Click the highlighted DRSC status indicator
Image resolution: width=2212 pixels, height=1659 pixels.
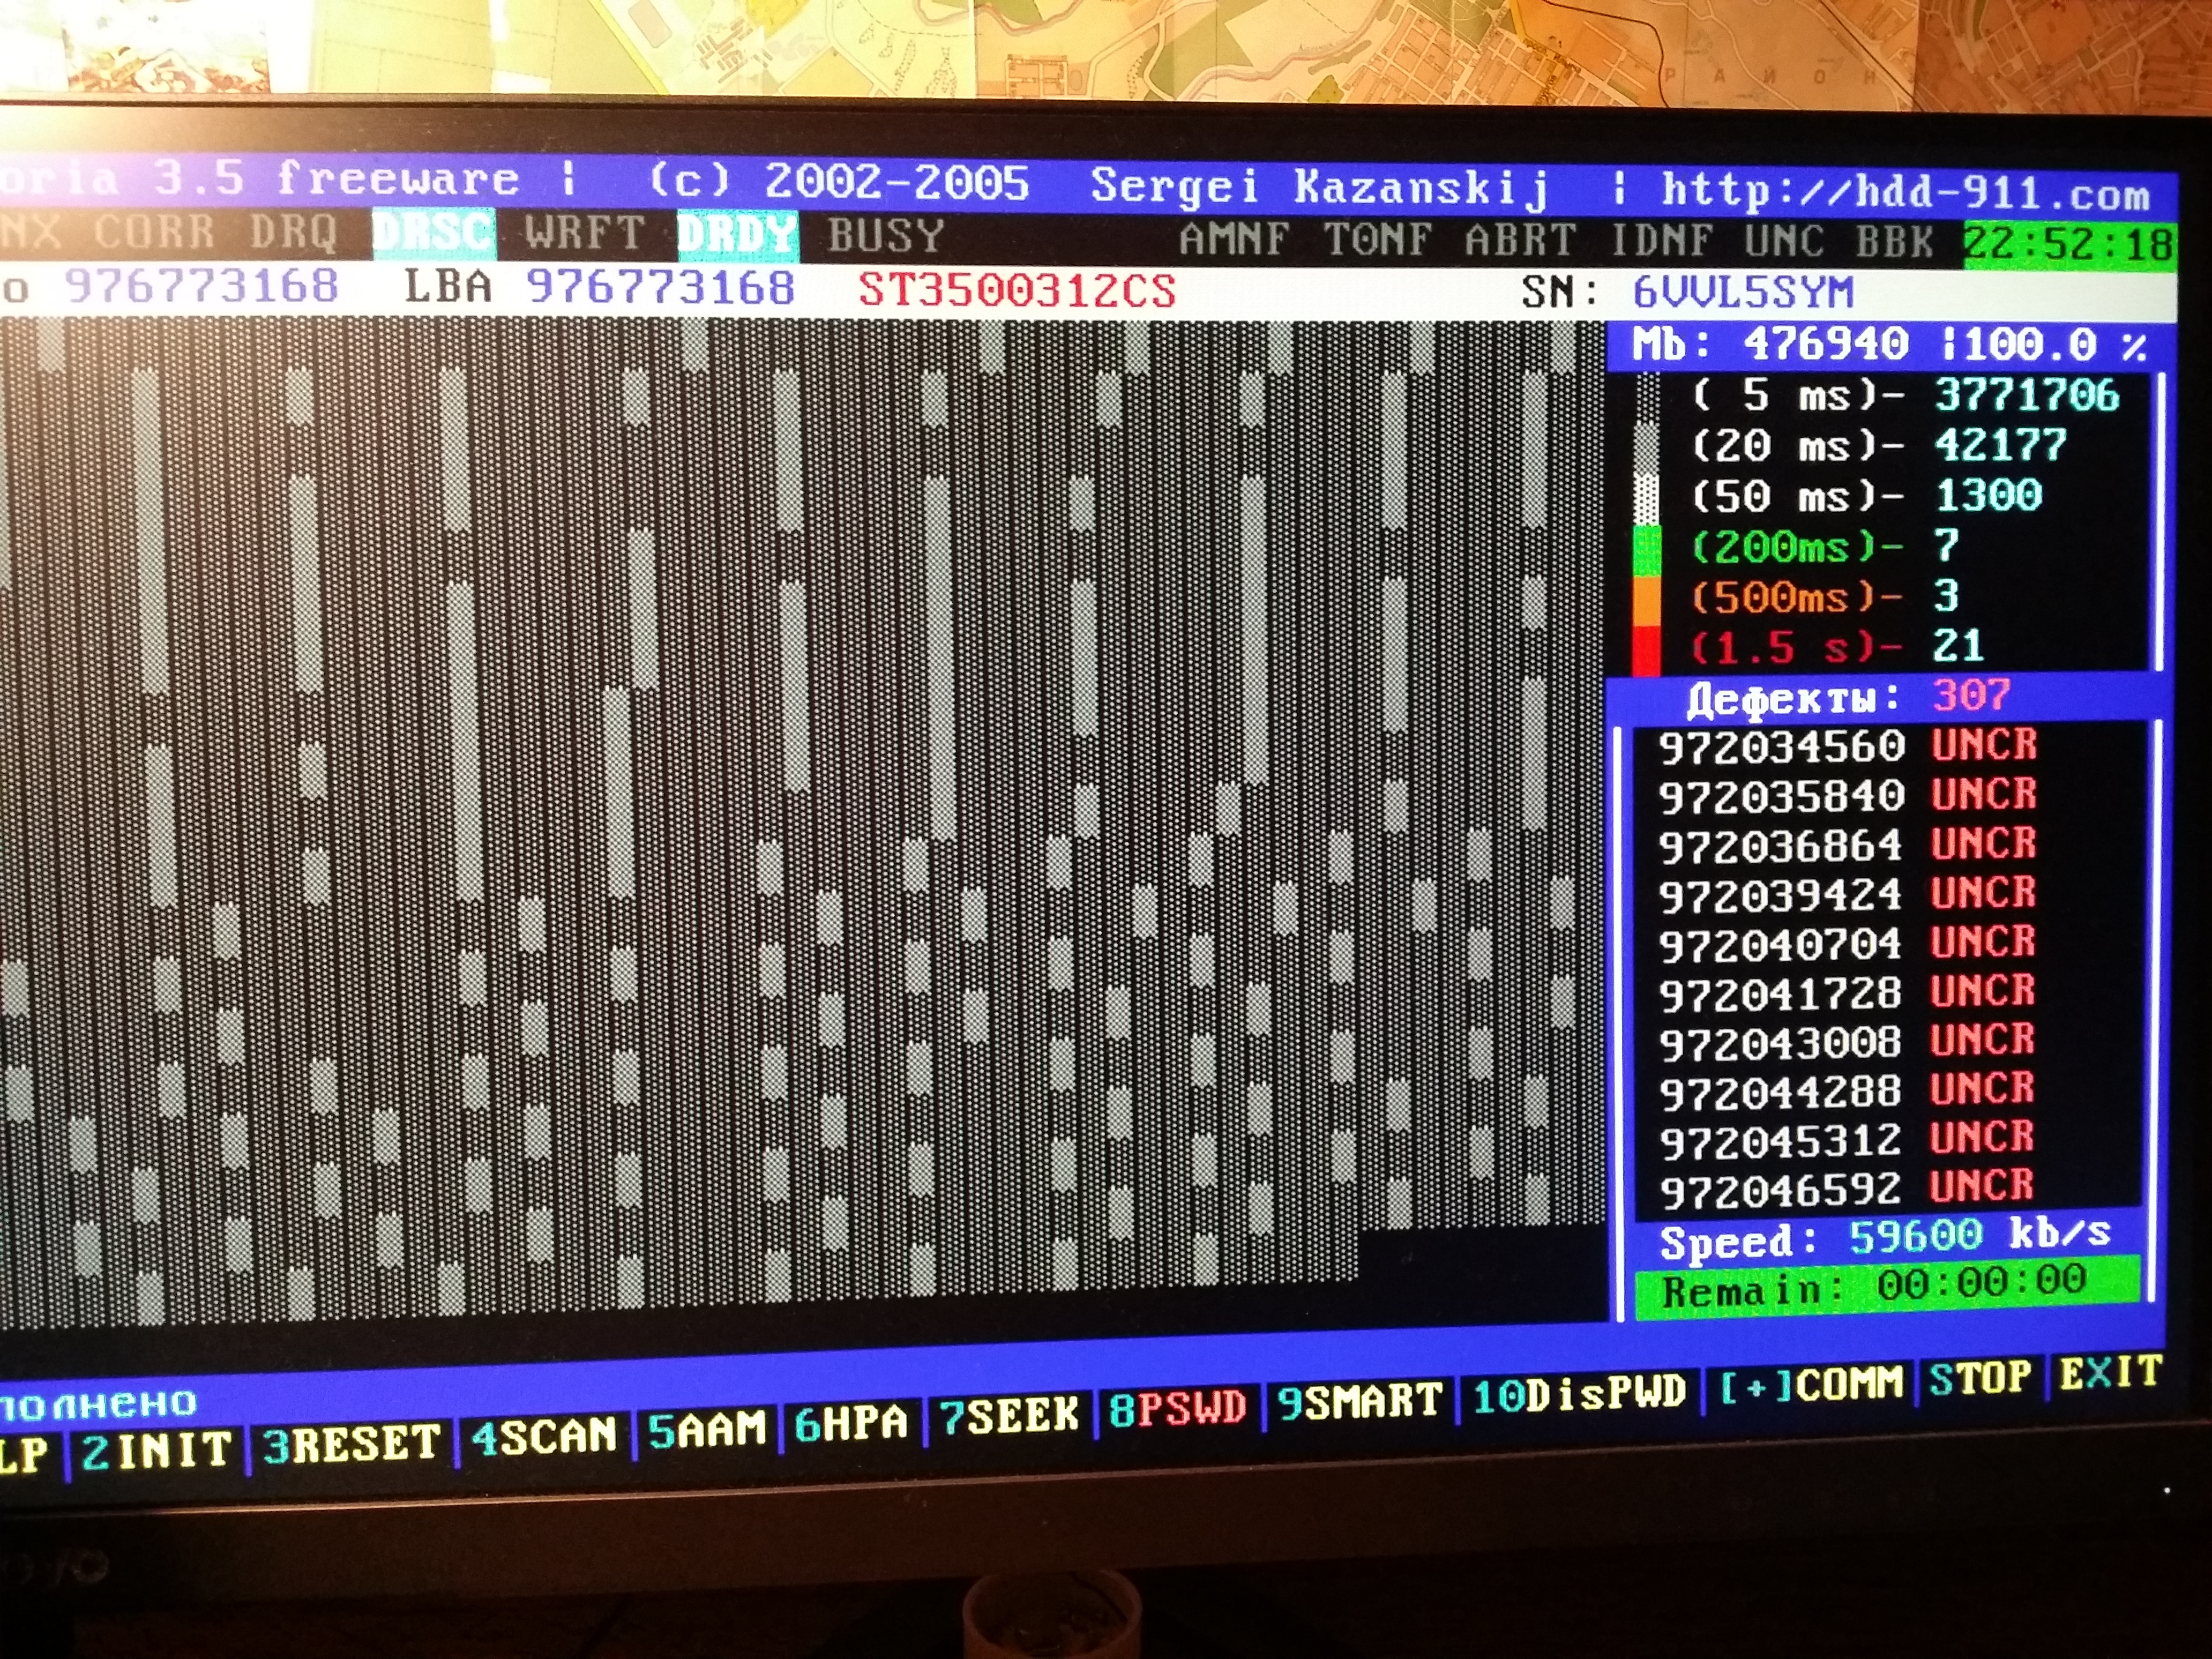(x=433, y=233)
